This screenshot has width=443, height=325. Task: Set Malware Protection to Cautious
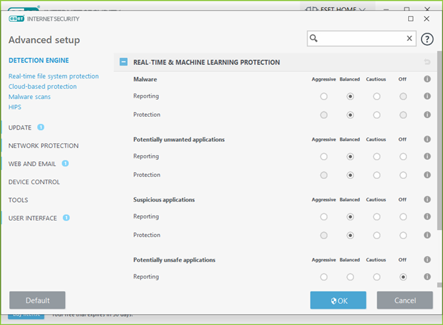[377, 115]
